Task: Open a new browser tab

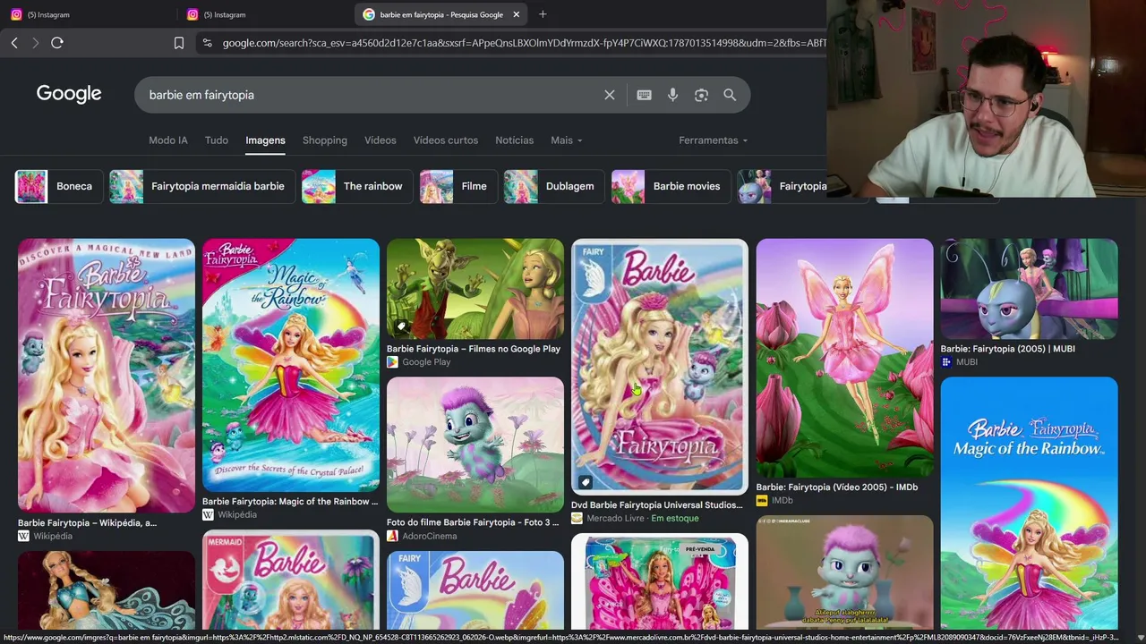Action: click(x=543, y=14)
